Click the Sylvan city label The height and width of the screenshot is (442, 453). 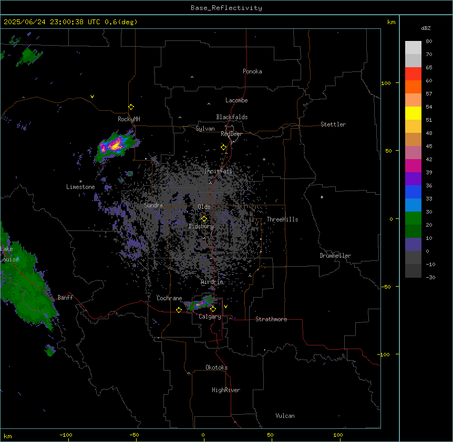click(x=205, y=129)
